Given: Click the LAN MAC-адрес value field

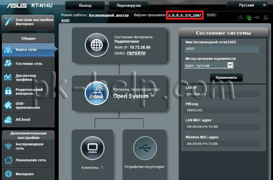Looking at the screenshot, I should 222,127.
